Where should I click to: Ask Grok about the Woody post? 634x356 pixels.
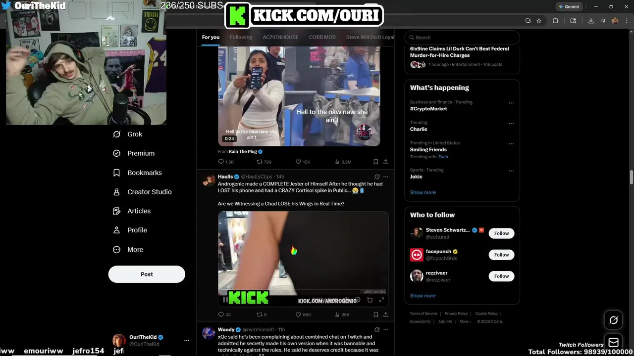[x=377, y=330]
